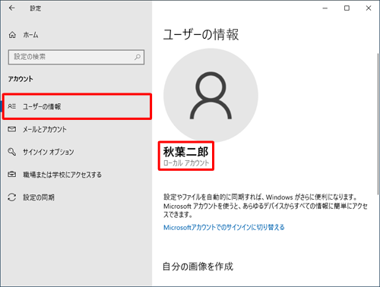Click the 自分の画像を作成 section heading
This screenshot has width=380, height=287.
pos(198,266)
